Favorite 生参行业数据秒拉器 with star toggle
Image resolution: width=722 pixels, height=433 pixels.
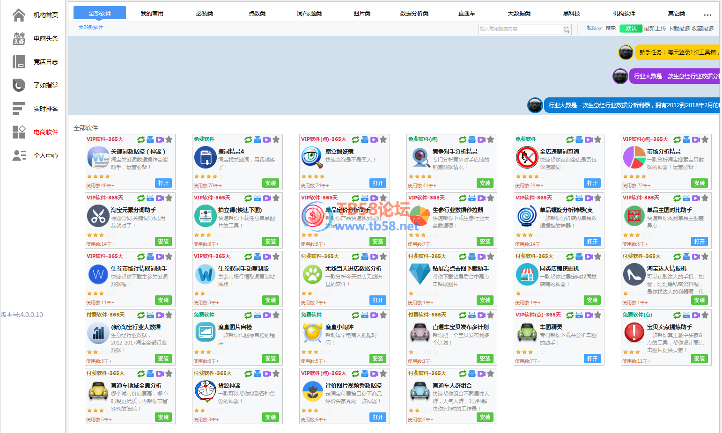[x=491, y=198]
